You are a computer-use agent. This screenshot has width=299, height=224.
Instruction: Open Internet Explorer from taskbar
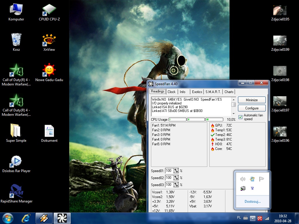point(26,218)
